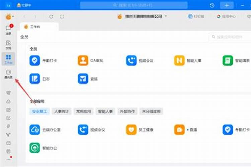Open the to-do checkmark icon in sidebar

8,118
